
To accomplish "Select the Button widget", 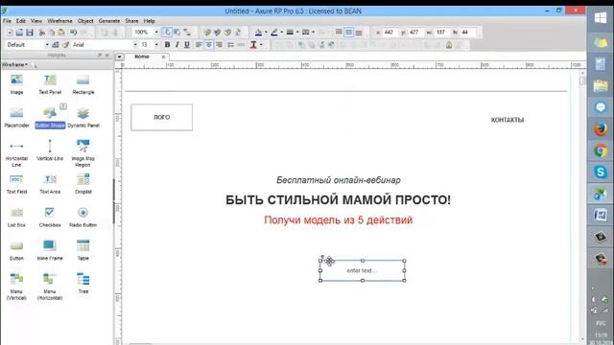I will tap(16, 250).
